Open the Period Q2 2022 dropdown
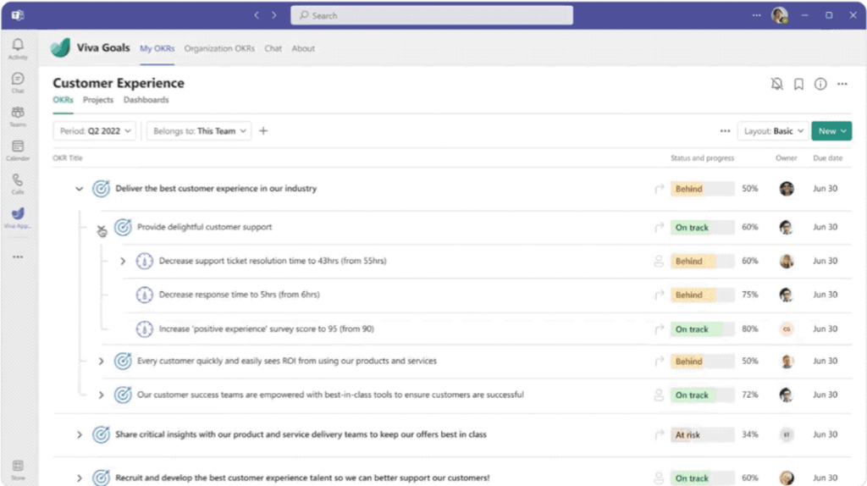867x486 pixels. [x=94, y=131]
